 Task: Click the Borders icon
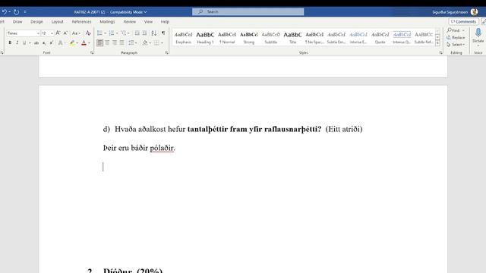156,42
